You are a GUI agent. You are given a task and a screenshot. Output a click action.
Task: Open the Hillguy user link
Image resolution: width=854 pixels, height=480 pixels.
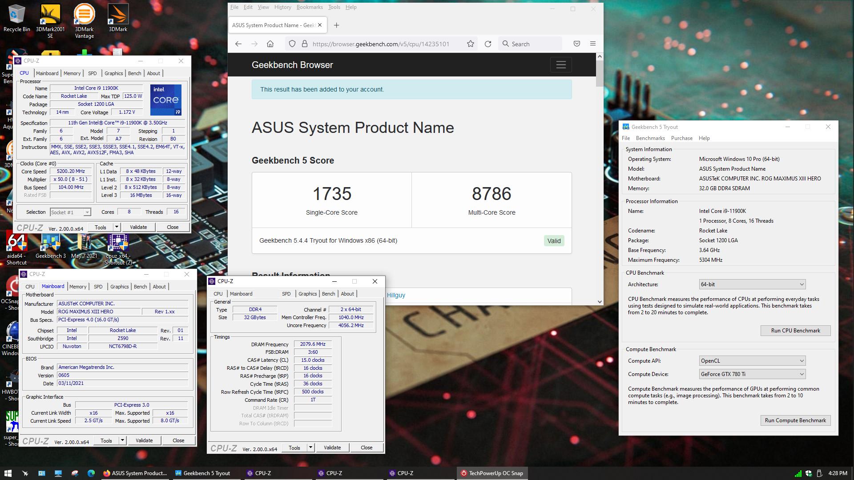(x=396, y=295)
